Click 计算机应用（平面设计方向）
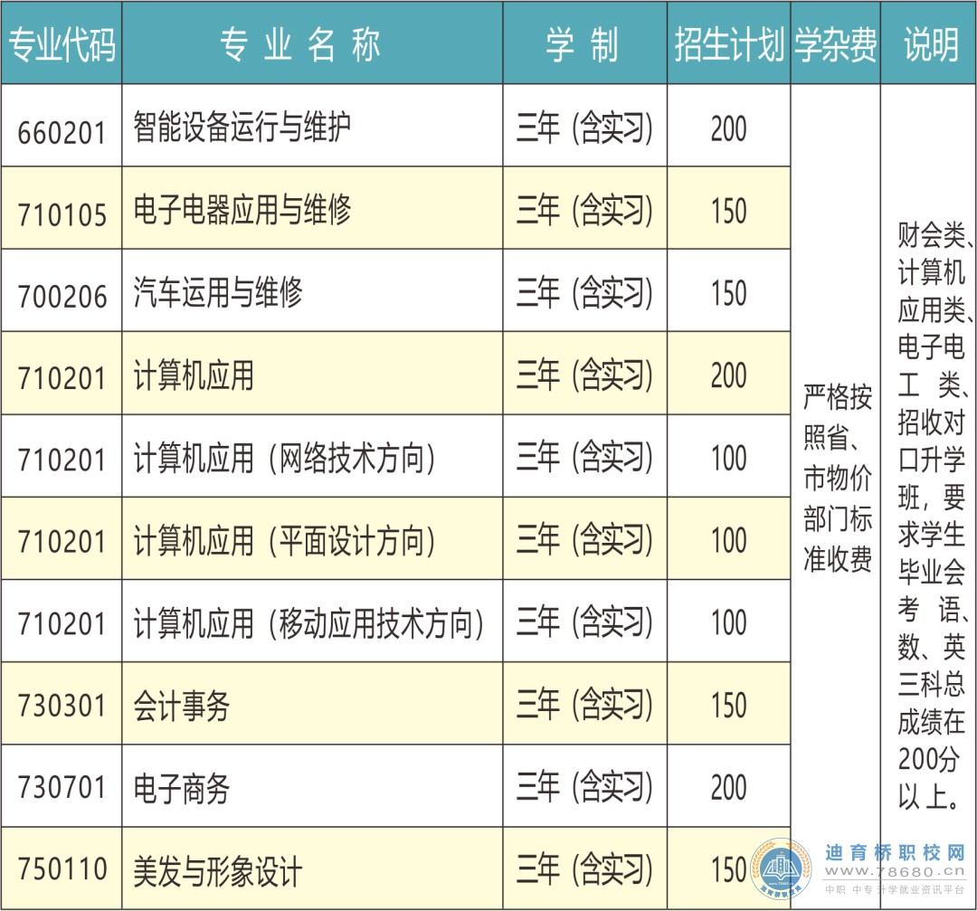The image size is (977, 911). pos(284,540)
